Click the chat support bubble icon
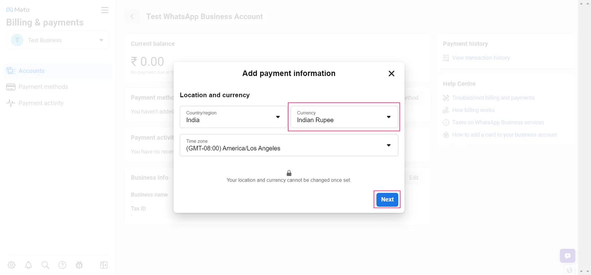Viewport: 591px width, 275px height. (567, 256)
